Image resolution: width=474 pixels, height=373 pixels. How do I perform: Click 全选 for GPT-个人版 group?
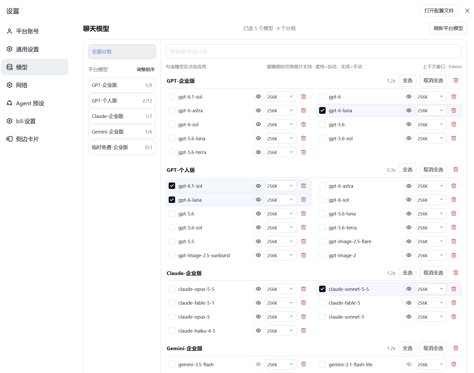click(x=407, y=170)
